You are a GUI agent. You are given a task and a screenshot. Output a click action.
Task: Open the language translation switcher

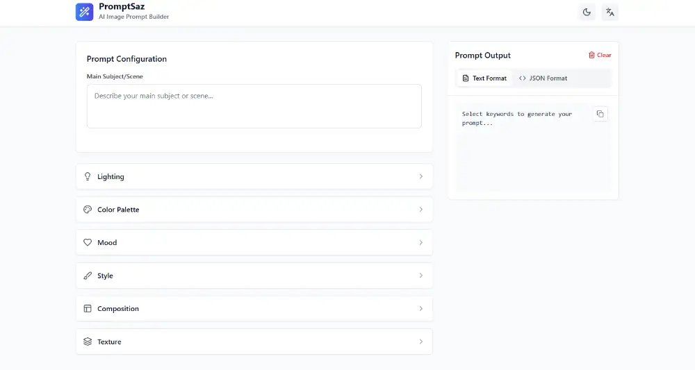point(610,12)
